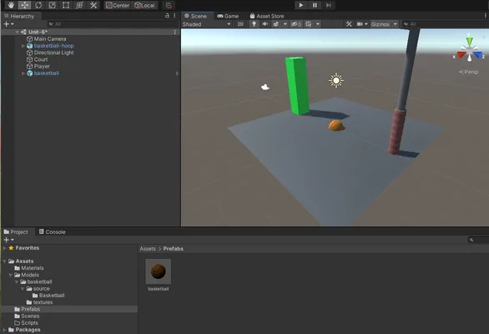Open Unit-6 scene options menu
The image size is (489, 334).
pyautogui.click(x=174, y=33)
